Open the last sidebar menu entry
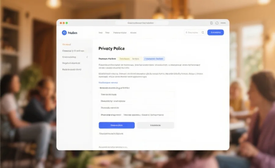Viewport: 275px width, 168px height. [72, 69]
